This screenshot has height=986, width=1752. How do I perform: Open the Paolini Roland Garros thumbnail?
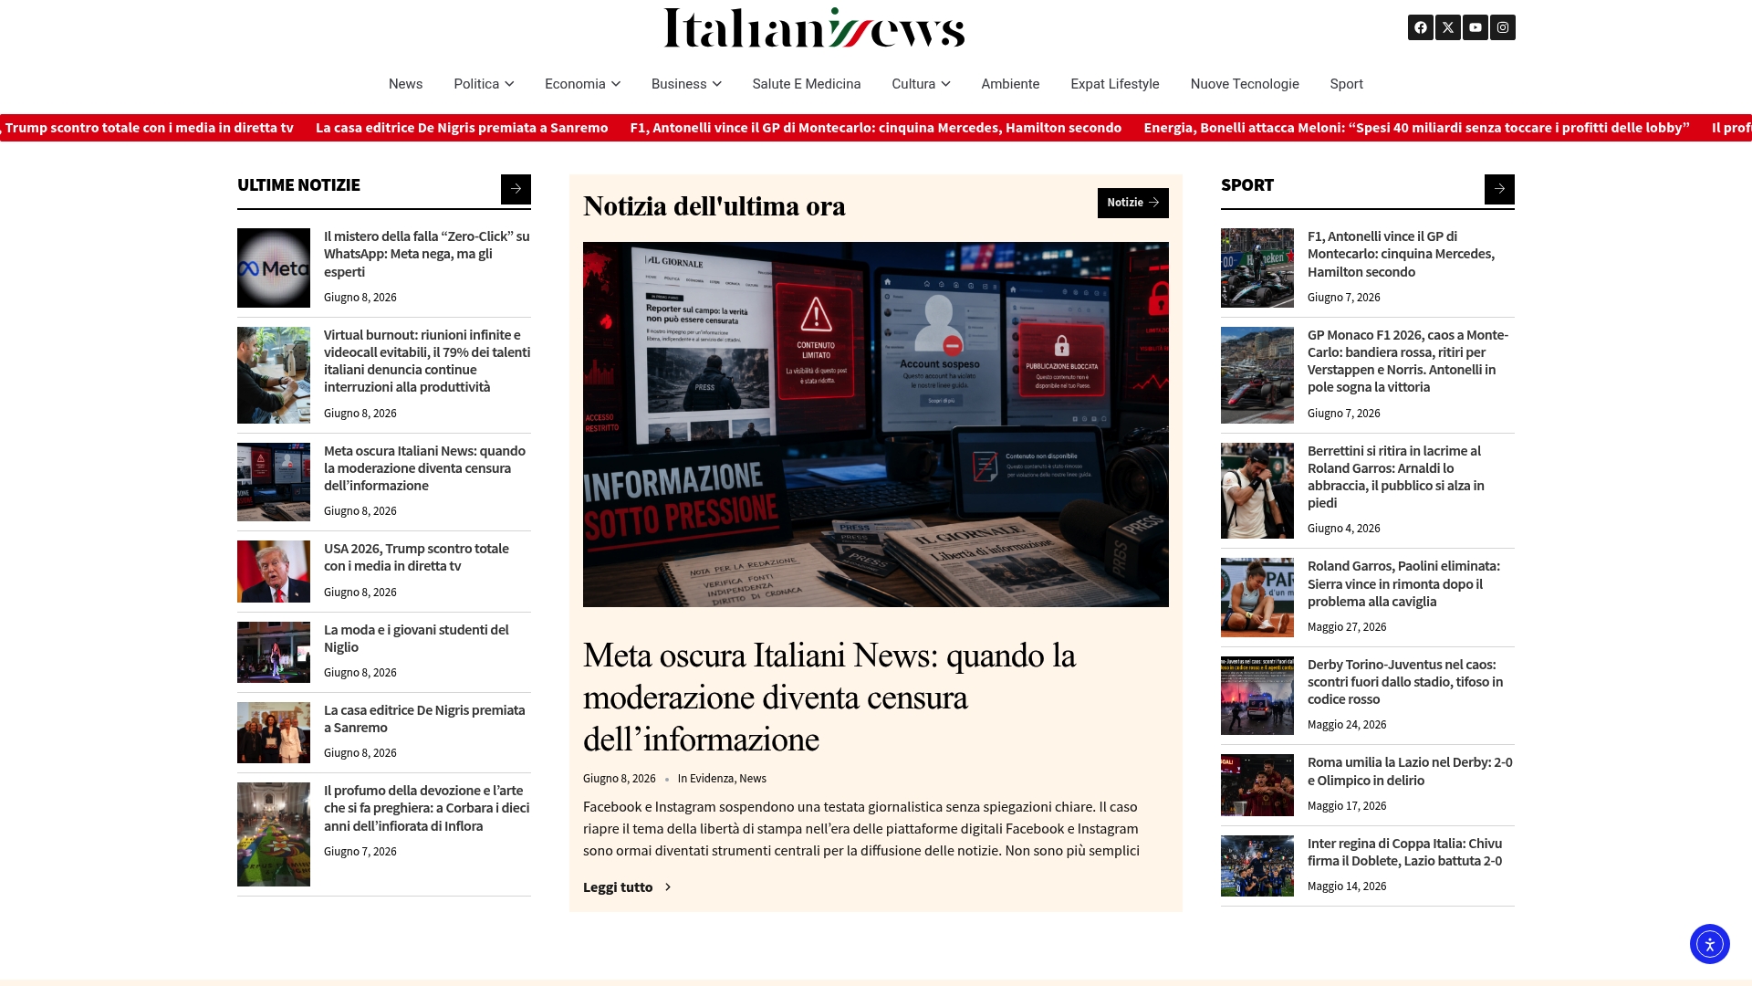tap(1257, 598)
